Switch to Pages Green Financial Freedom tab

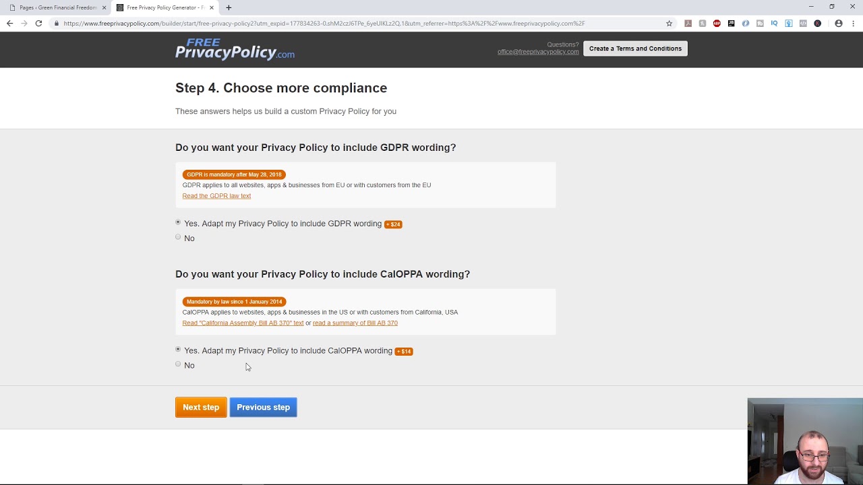[x=57, y=7]
